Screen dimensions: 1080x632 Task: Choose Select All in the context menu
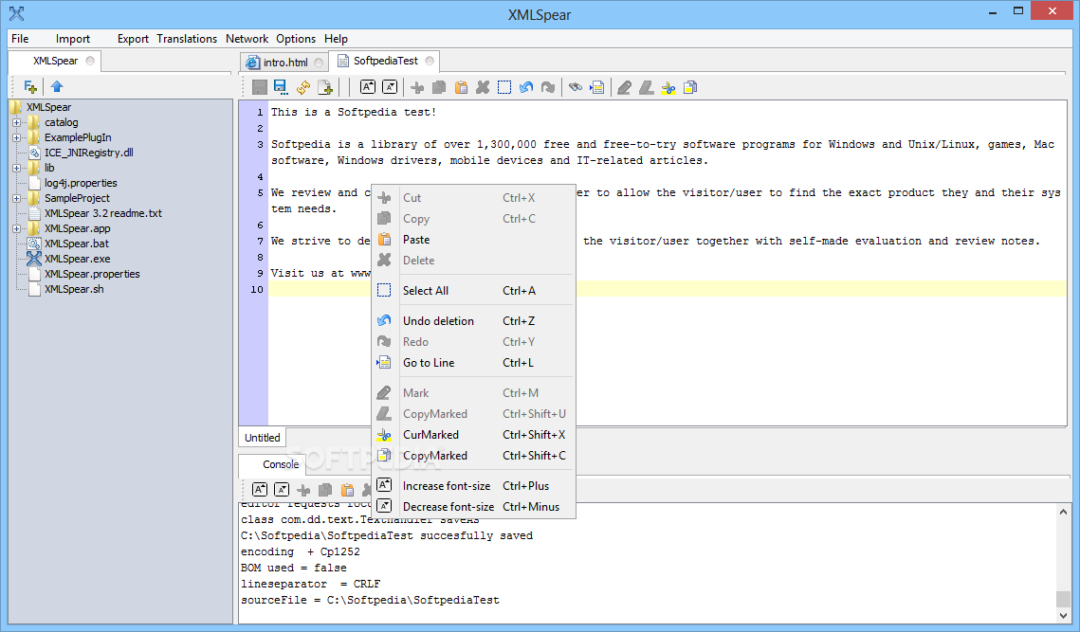click(x=473, y=291)
